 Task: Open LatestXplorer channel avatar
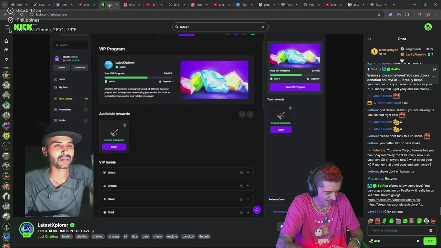coord(27,229)
